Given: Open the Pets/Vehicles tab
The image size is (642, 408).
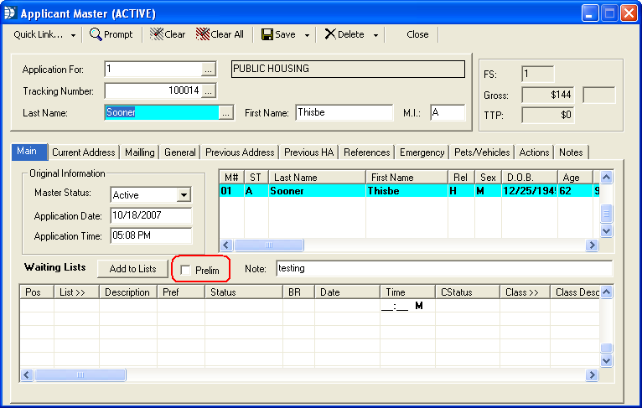Looking at the screenshot, I should [483, 152].
